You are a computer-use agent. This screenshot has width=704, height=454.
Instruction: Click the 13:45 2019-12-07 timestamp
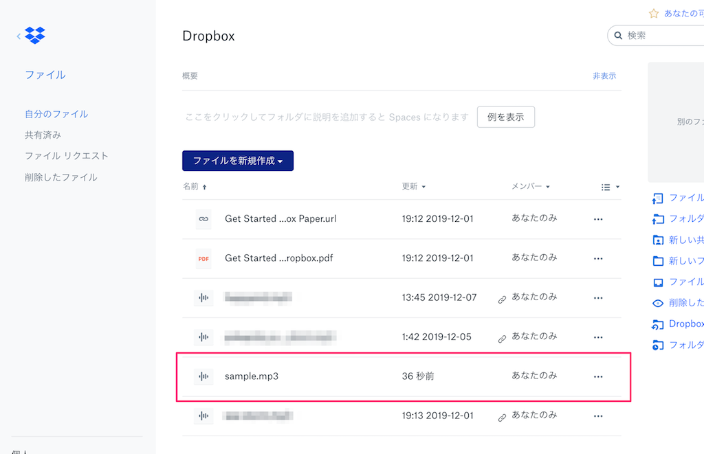pyautogui.click(x=439, y=297)
